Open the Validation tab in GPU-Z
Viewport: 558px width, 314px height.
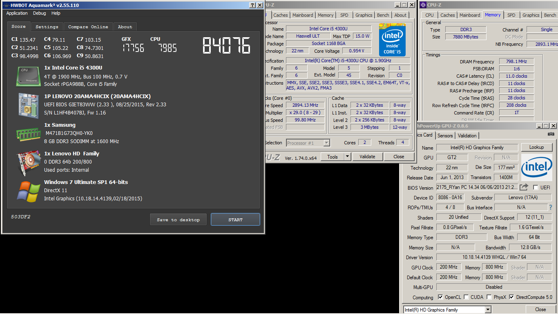(x=467, y=135)
